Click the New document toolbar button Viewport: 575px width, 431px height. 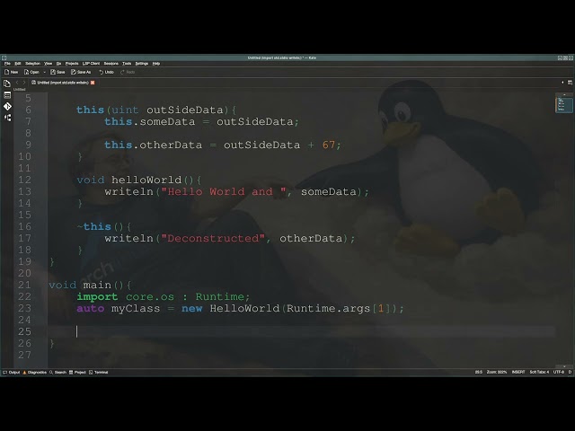tap(12, 72)
